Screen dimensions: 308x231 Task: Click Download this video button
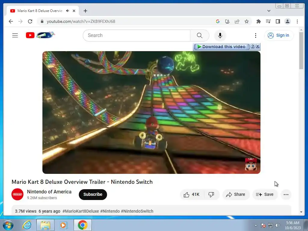222,47
